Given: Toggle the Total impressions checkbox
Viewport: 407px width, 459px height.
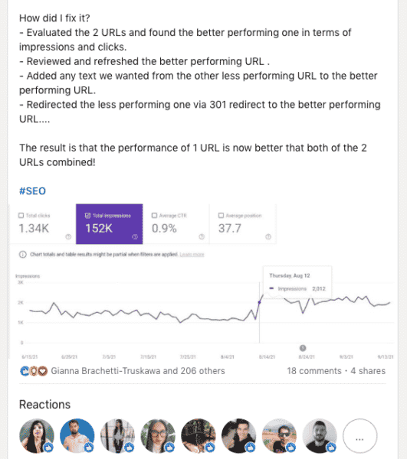Looking at the screenshot, I should tap(87, 216).
